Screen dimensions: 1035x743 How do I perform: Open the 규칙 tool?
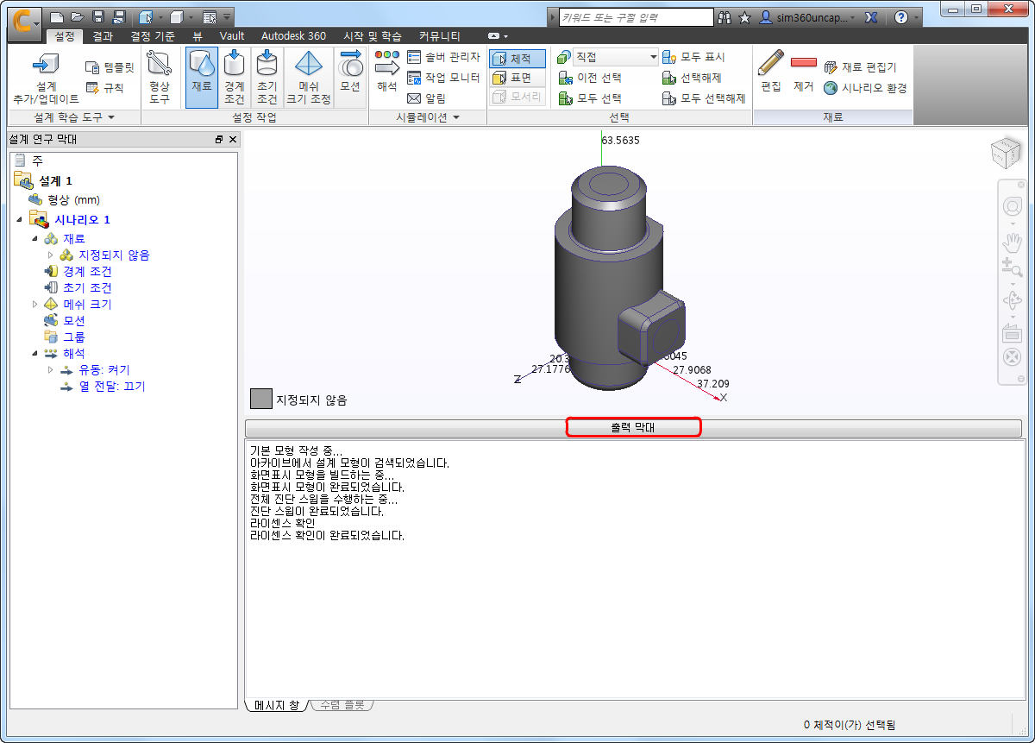(105, 87)
